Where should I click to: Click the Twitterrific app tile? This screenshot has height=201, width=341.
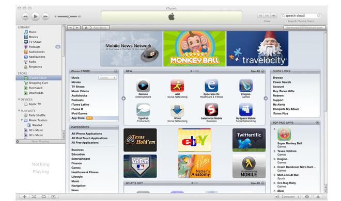(x=249, y=140)
